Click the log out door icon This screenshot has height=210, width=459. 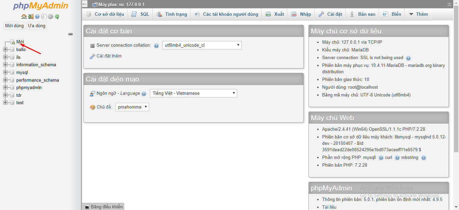coord(31,16)
